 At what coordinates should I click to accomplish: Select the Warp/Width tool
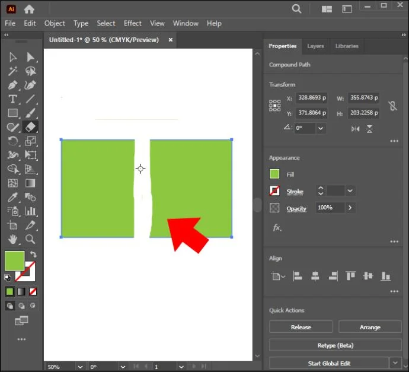coord(12,155)
